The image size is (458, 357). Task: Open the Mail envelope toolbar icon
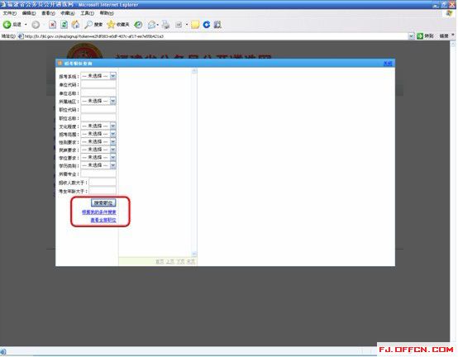pos(152,25)
